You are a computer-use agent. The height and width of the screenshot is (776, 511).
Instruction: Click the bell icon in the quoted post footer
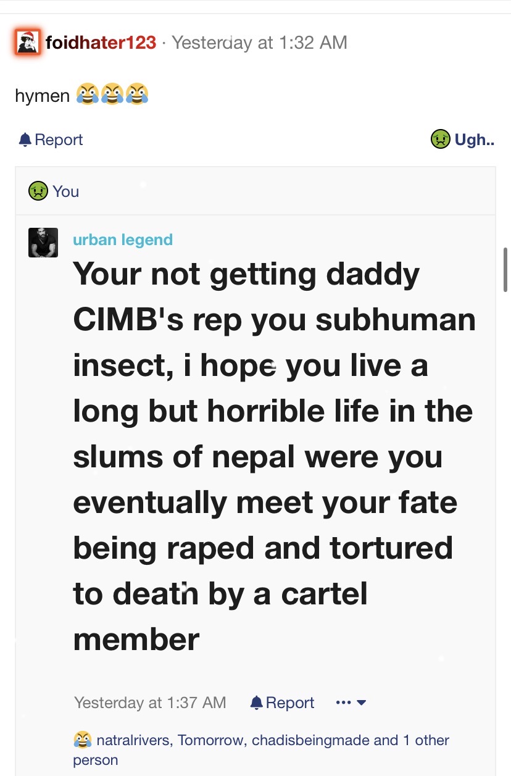(257, 703)
